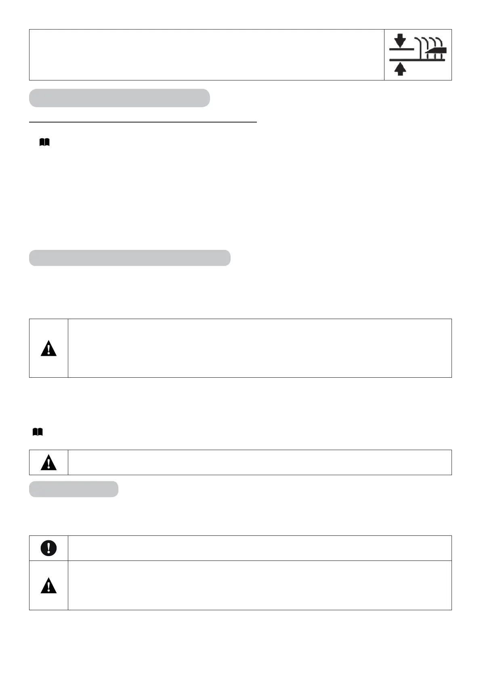This screenshot has height=681, width=481.
Task: Click the empty text box beside the pictogram
Action: pyautogui.click(x=206, y=55)
